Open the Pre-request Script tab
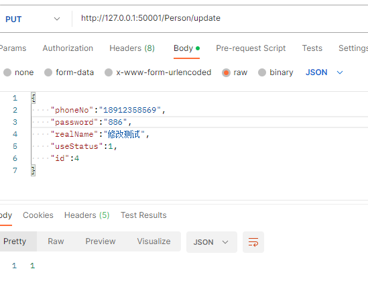The width and height of the screenshot is (368, 283). (251, 48)
